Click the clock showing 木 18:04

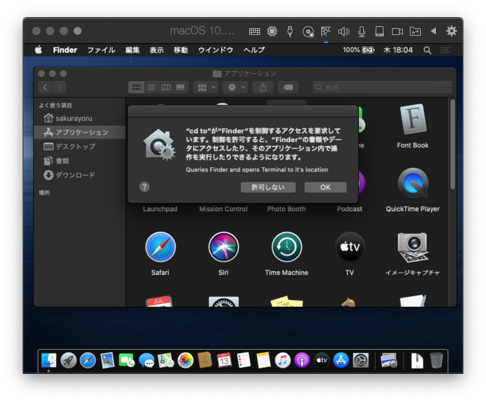[x=398, y=50]
